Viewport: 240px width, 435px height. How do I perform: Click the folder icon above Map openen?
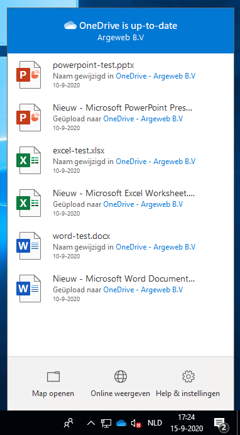pos(53,377)
